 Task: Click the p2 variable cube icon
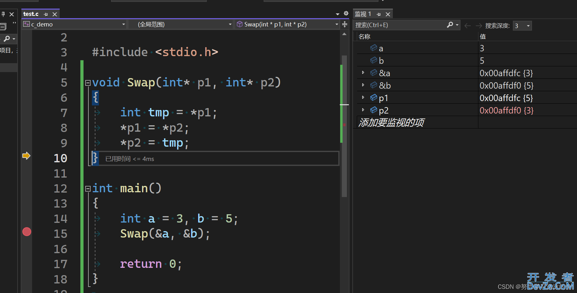[x=373, y=110]
